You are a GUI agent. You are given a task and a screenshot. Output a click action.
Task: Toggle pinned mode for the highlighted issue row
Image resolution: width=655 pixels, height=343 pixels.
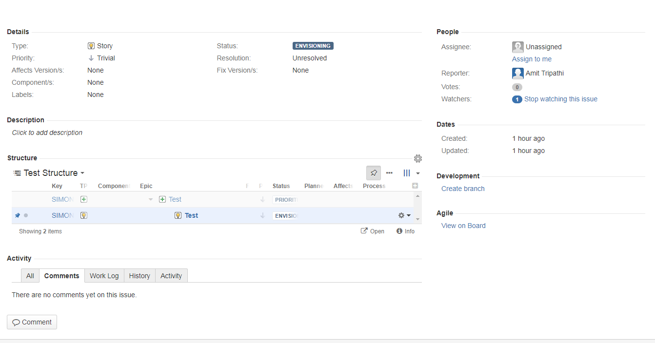click(x=18, y=215)
